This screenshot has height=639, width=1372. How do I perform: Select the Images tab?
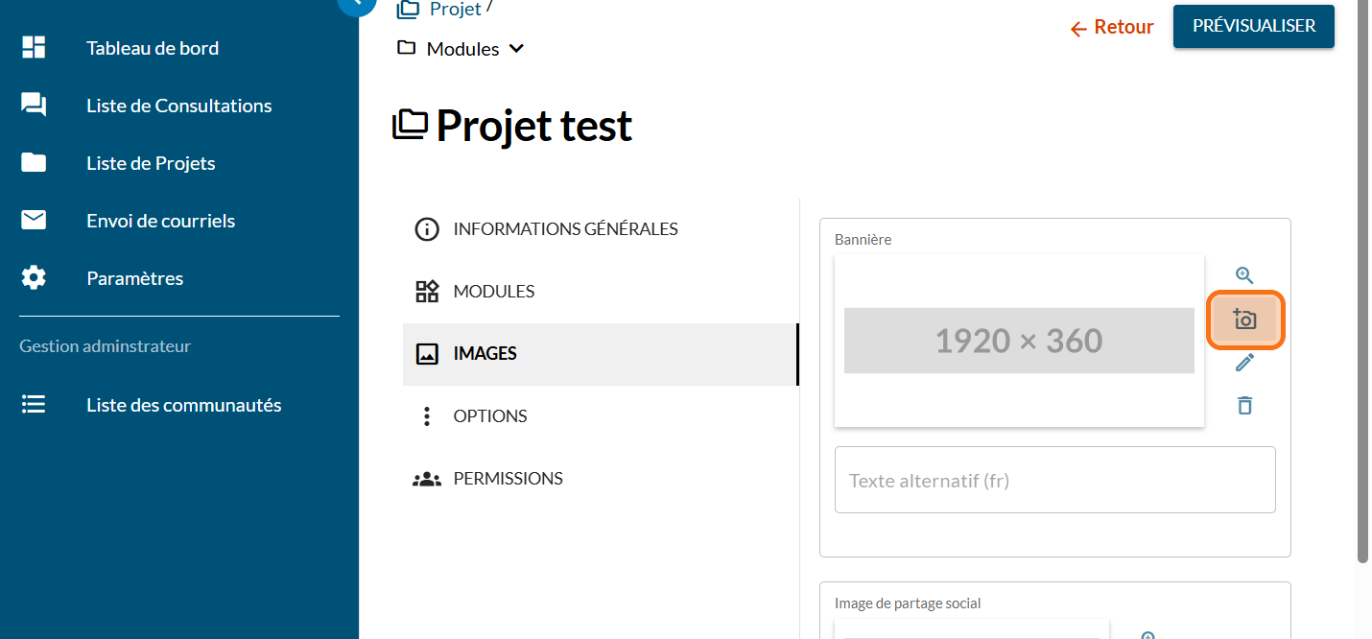tap(485, 354)
